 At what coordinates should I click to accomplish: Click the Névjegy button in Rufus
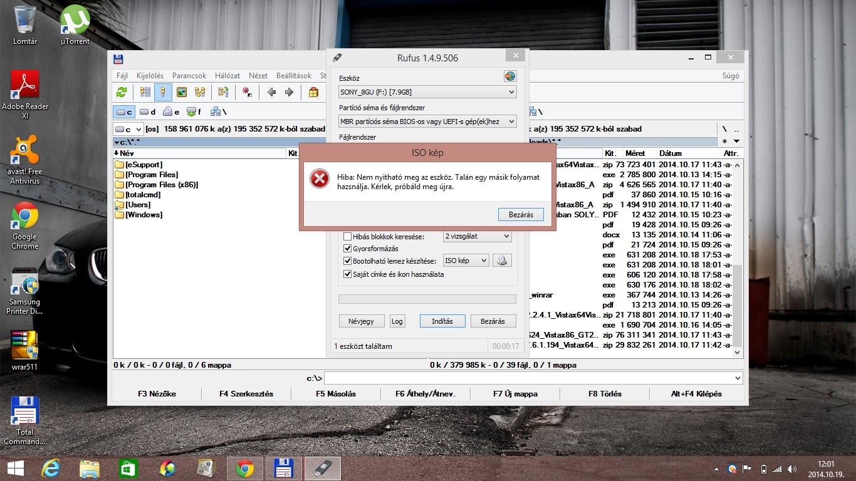[361, 321]
